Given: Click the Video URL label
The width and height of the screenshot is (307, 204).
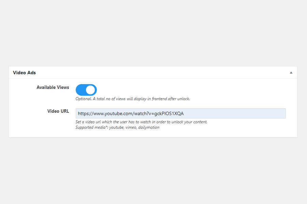Looking at the screenshot, I should (x=58, y=111).
